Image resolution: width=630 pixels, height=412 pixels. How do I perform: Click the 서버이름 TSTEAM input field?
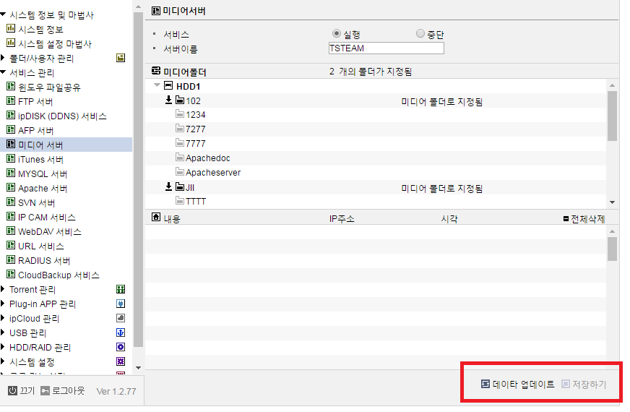point(386,48)
